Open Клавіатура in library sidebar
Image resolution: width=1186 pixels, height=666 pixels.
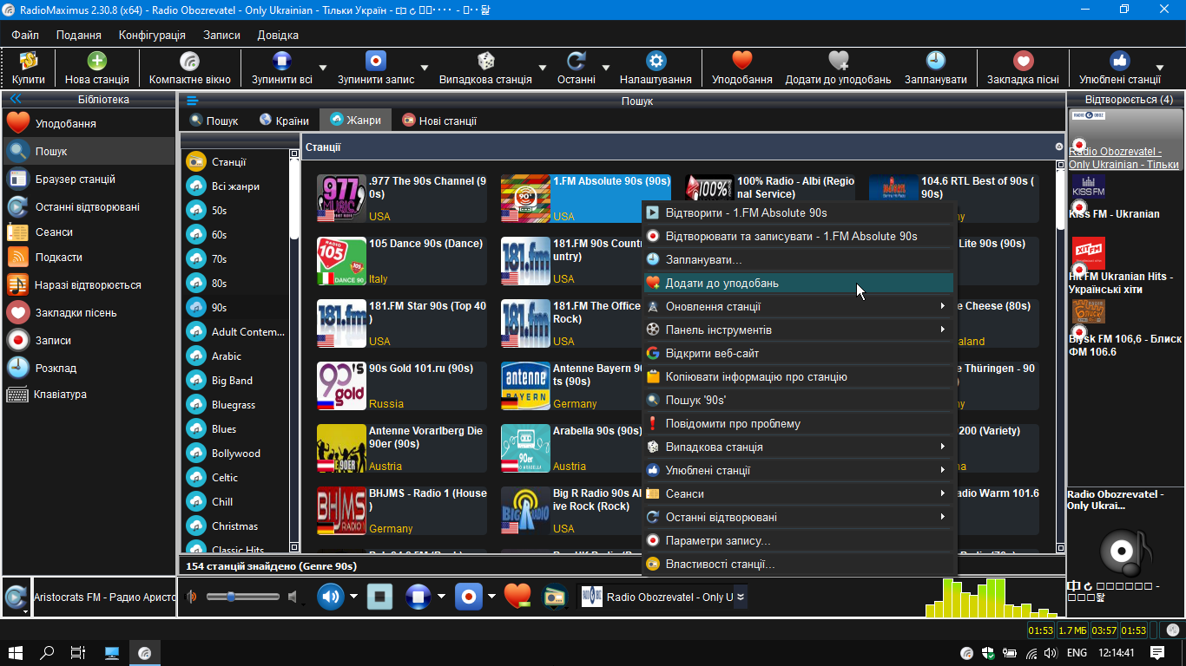pos(89,394)
